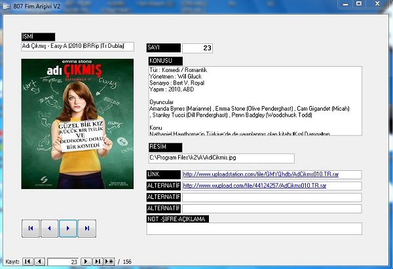Open the wupload.com alternative link

pyautogui.click(x=255, y=186)
